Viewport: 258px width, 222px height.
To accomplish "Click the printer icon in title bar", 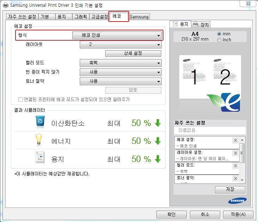I will click(x=6, y=5).
